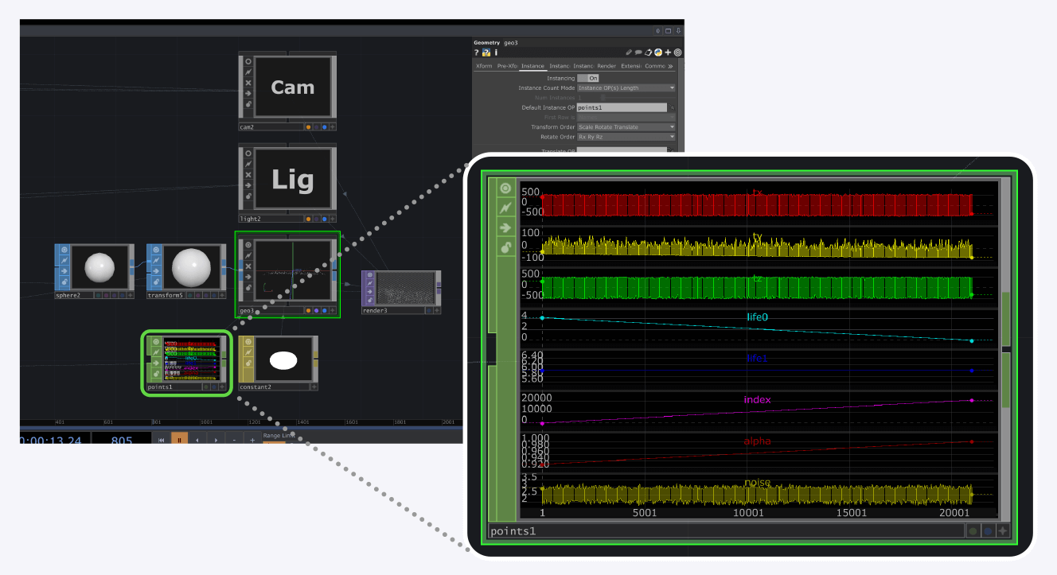
Task: Click Default Instance OP field 'points1'
Action: (x=622, y=107)
